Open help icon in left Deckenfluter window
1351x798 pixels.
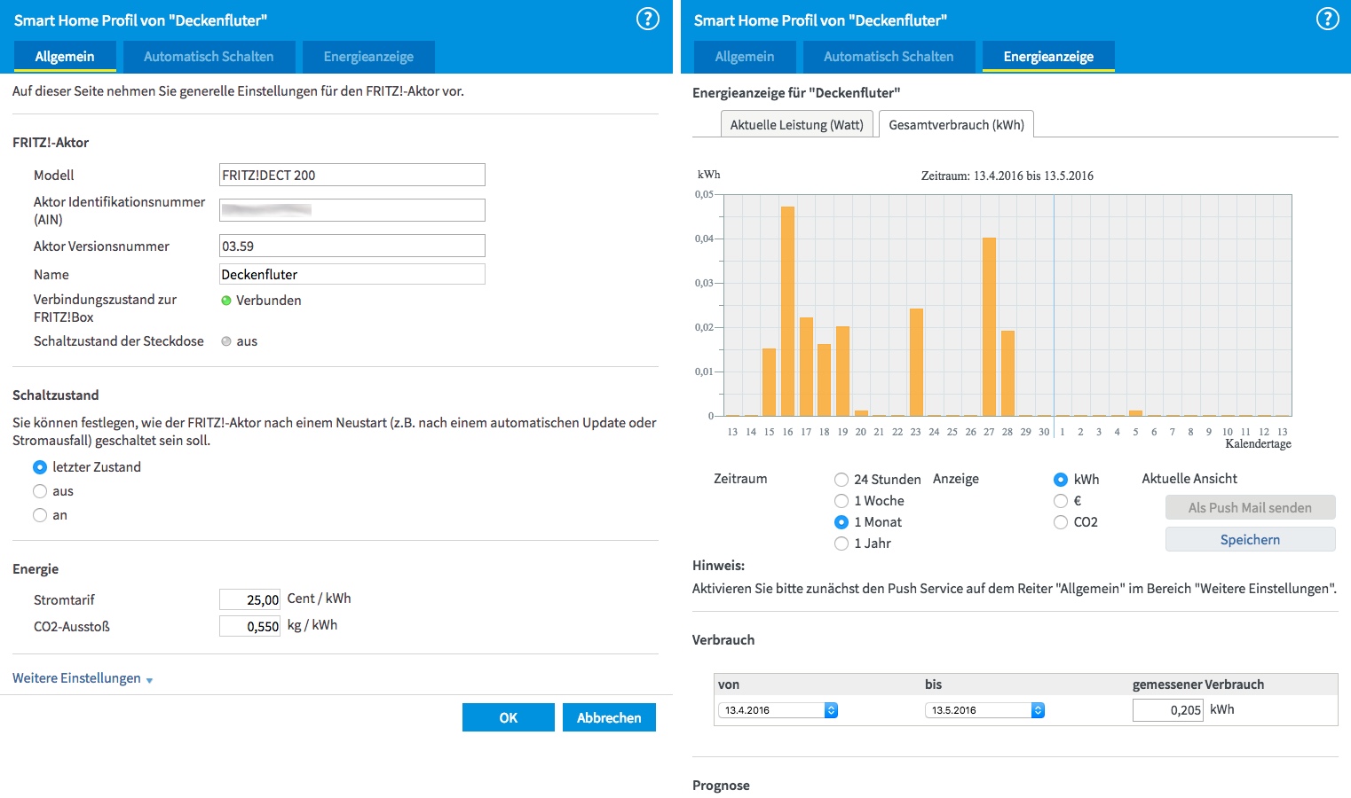(x=648, y=19)
